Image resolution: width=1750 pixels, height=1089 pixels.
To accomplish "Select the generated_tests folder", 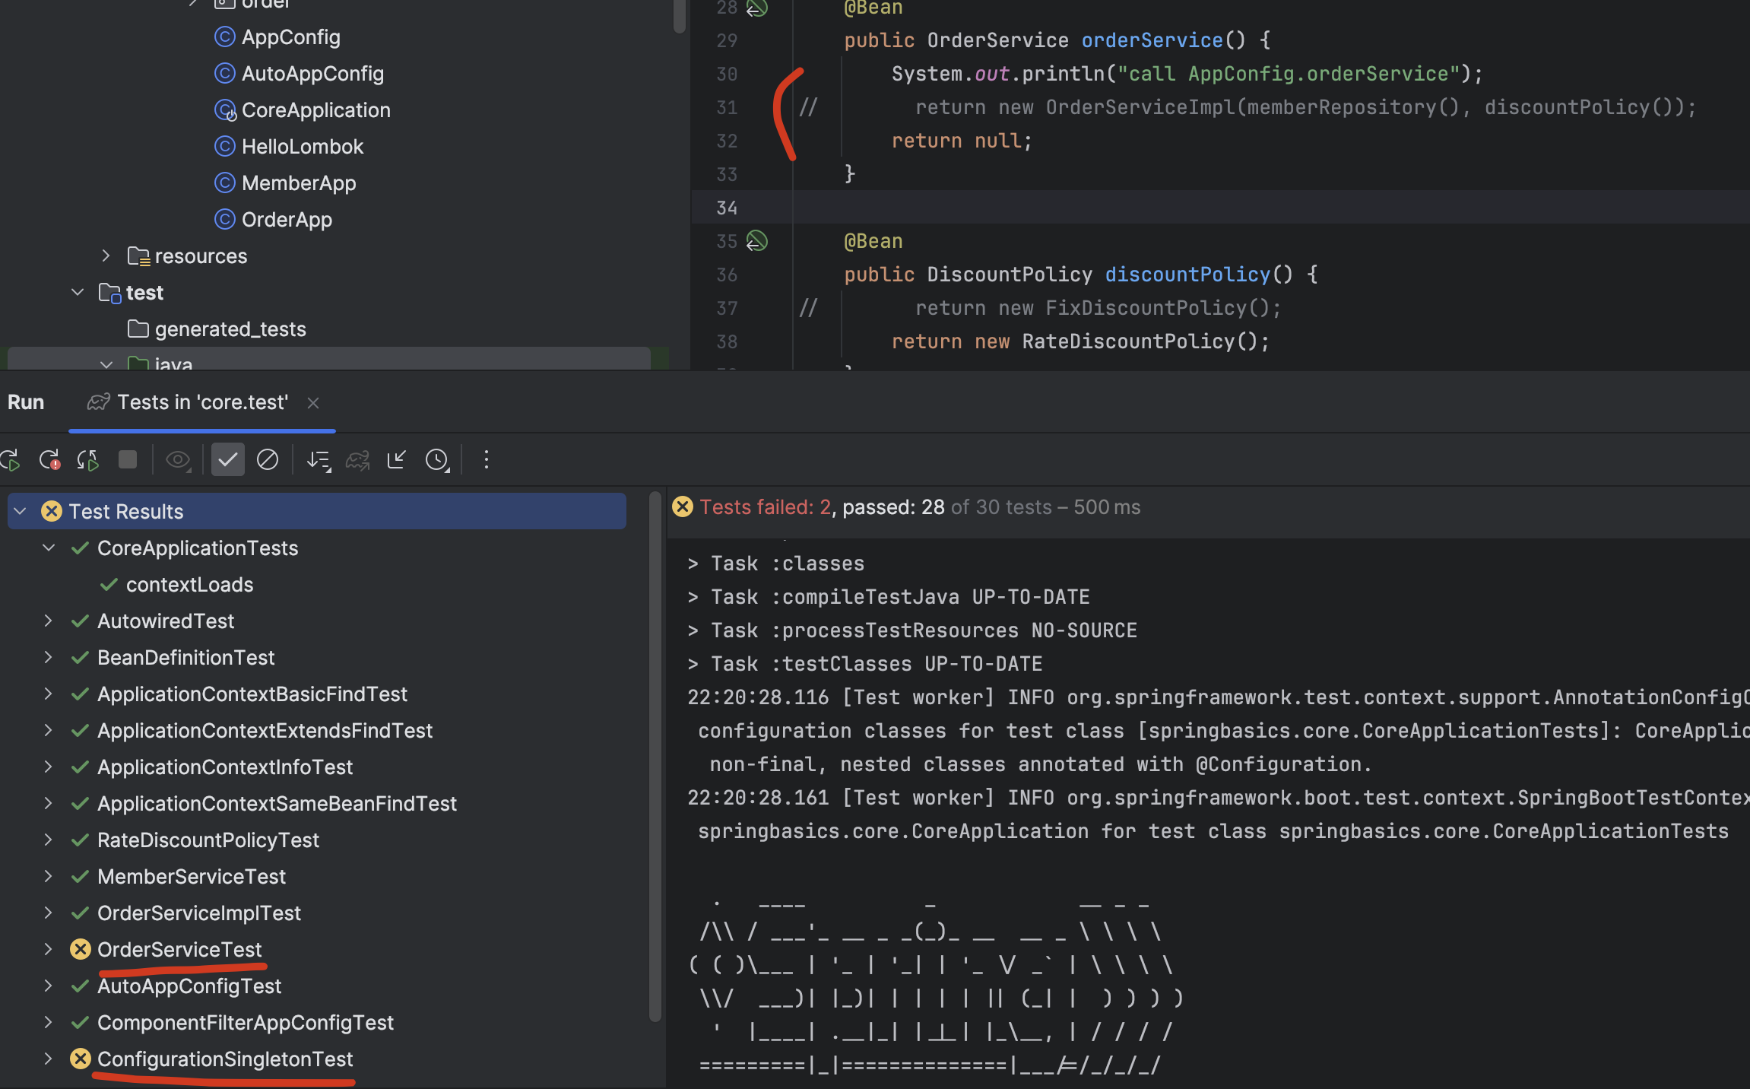I will (x=230, y=329).
